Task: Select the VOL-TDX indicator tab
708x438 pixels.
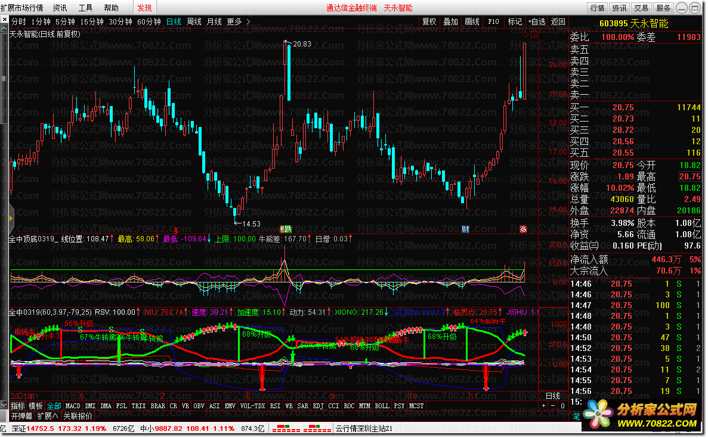Action: pyautogui.click(x=252, y=406)
